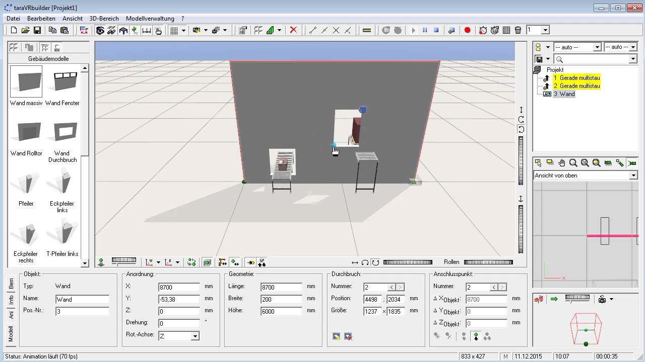Go to next Durchbruch number
The height and width of the screenshot is (362, 645).
(400, 287)
